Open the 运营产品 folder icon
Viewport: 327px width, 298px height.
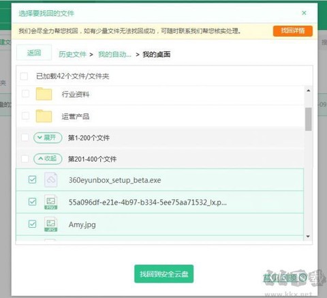pyautogui.click(x=44, y=116)
